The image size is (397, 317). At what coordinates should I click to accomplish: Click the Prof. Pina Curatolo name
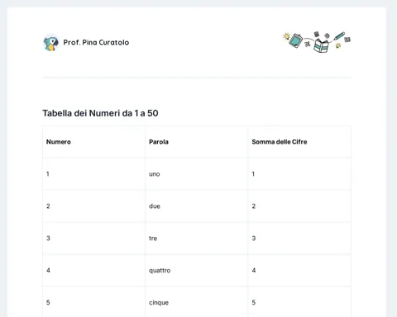(x=96, y=42)
